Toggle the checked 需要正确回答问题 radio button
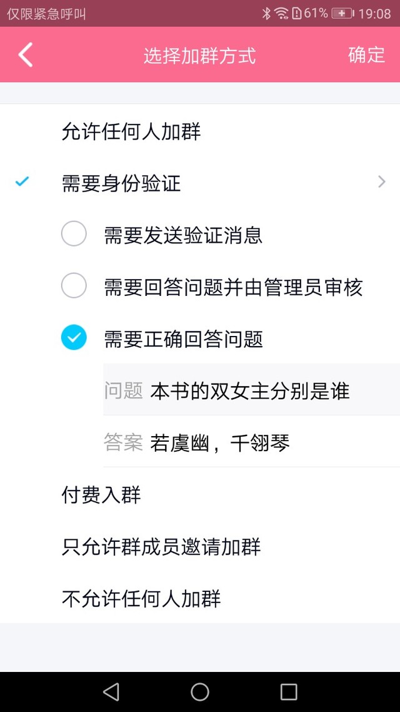 74,337
